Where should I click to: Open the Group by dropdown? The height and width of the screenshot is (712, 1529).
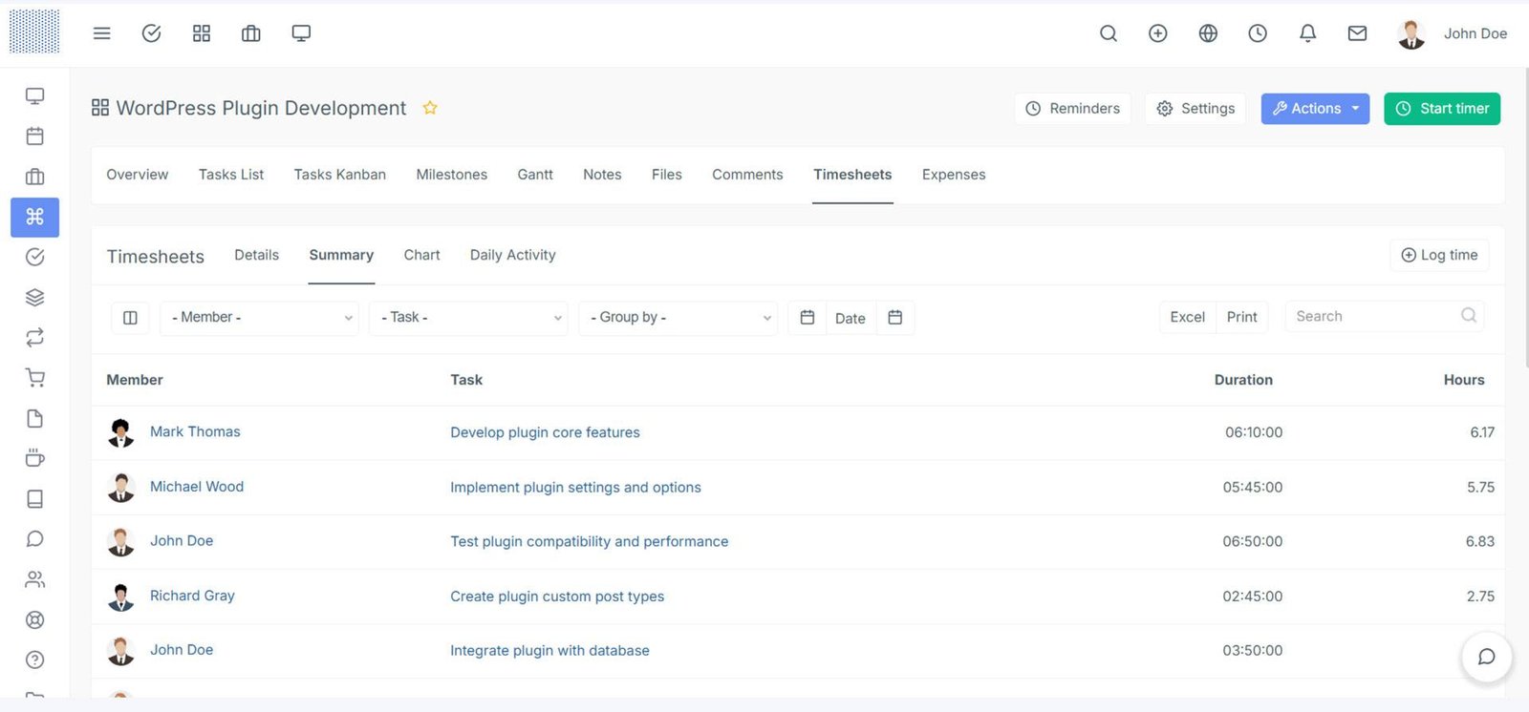(x=678, y=318)
